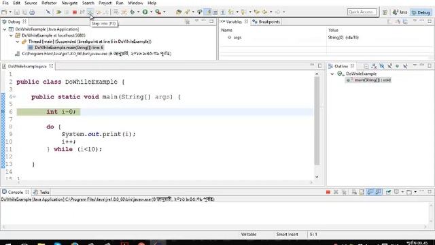Image resolution: width=435 pixels, height=245 pixels.
Task: Open dropdown arrow beside Debug launch icon
Action: click(x=138, y=12)
